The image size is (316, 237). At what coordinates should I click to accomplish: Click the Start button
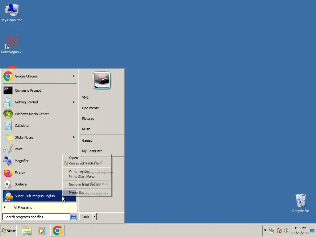9,231
